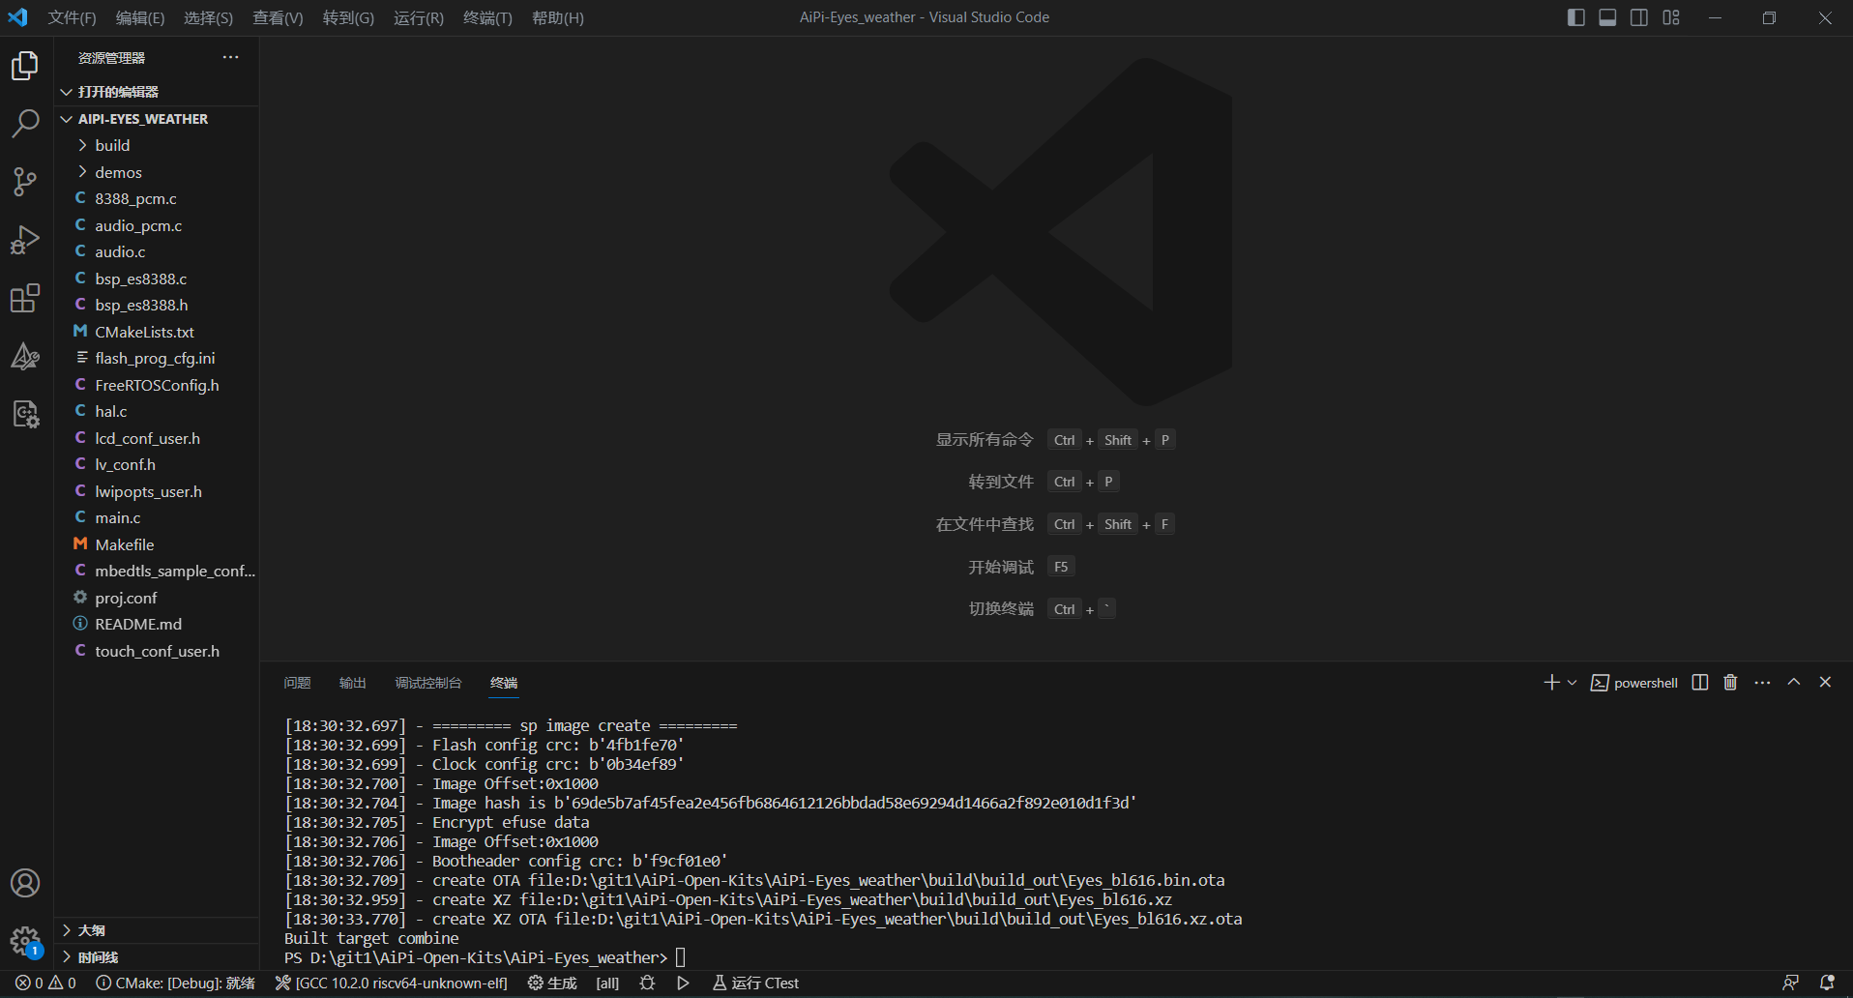The image size is (1853, 998).
Task: Open the new terminal profile dropdown arrow
Action: tap(1573, 683)
